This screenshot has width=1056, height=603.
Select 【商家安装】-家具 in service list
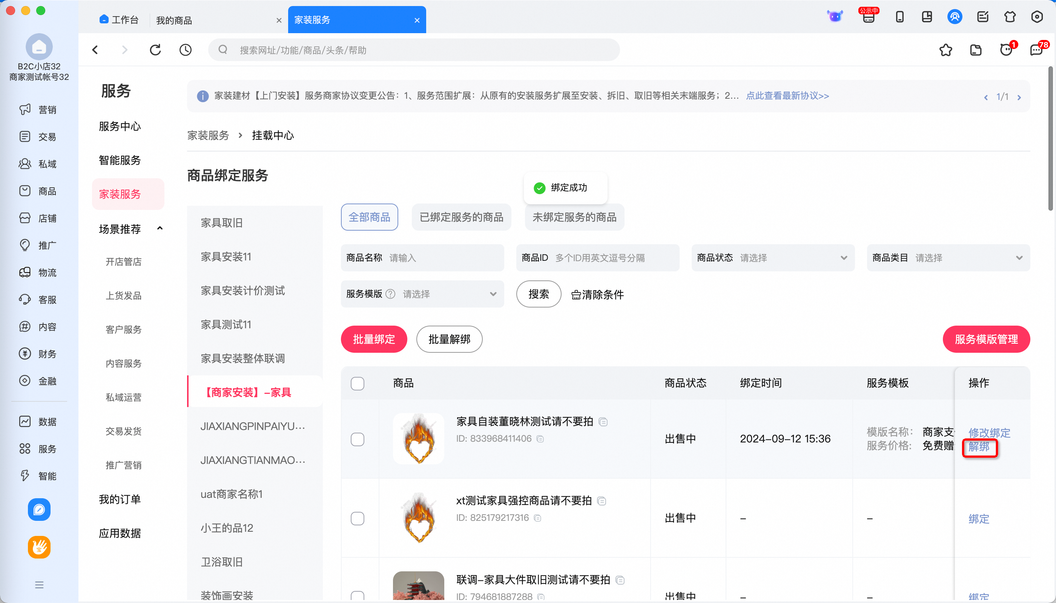pyautogui.click(x=255, y=392)
